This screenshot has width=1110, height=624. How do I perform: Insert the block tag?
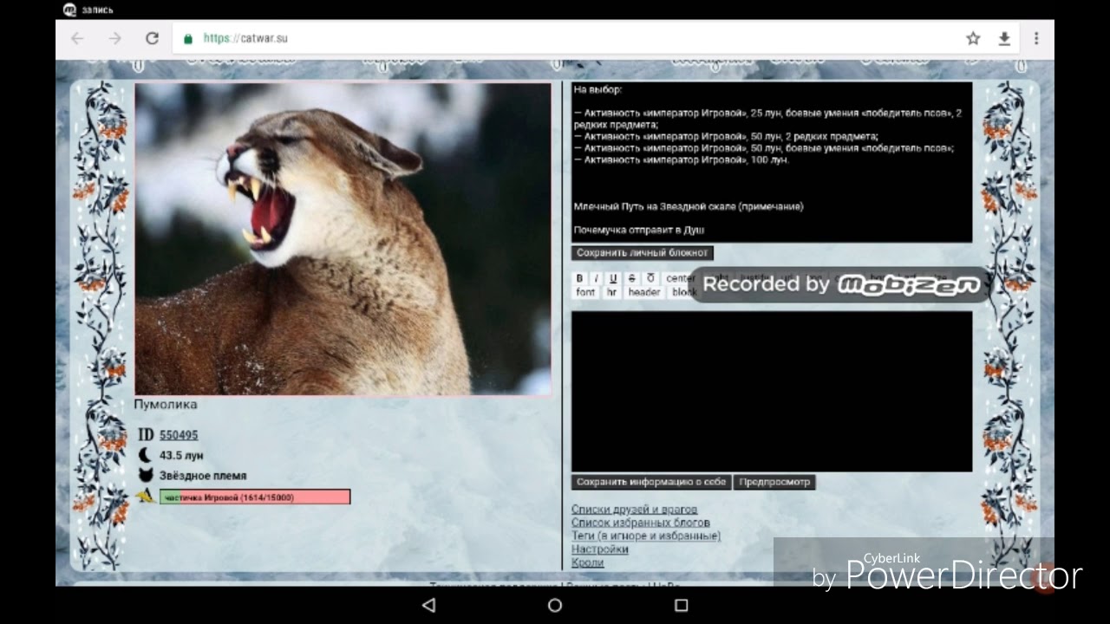pos(683,292)
